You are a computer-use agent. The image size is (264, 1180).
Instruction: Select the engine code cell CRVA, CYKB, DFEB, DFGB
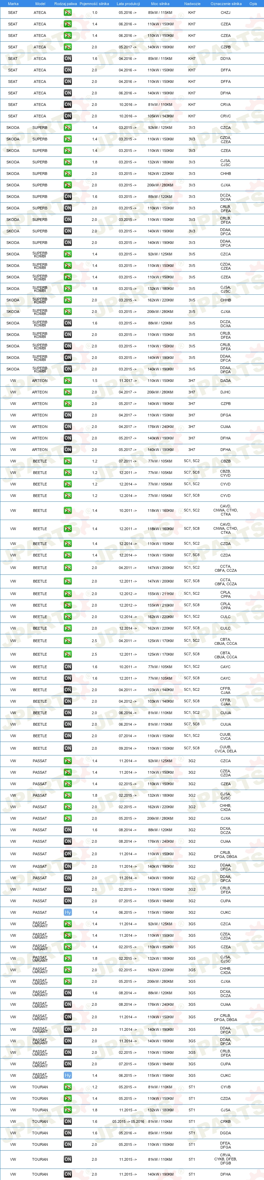click(x=226, y=1159)
